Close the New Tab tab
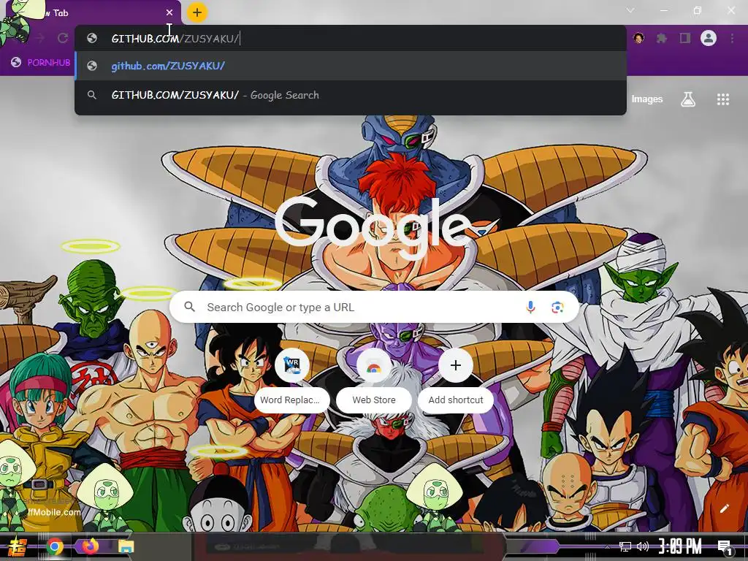748x561 pixels. pyautogui.click(x=169, y=13)
